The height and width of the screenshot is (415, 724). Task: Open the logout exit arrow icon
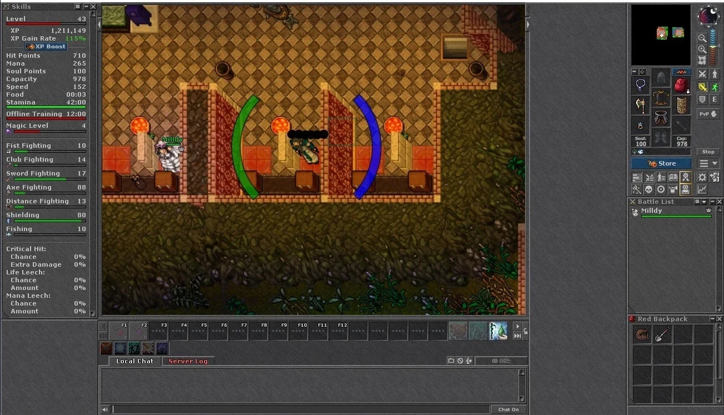714,177
